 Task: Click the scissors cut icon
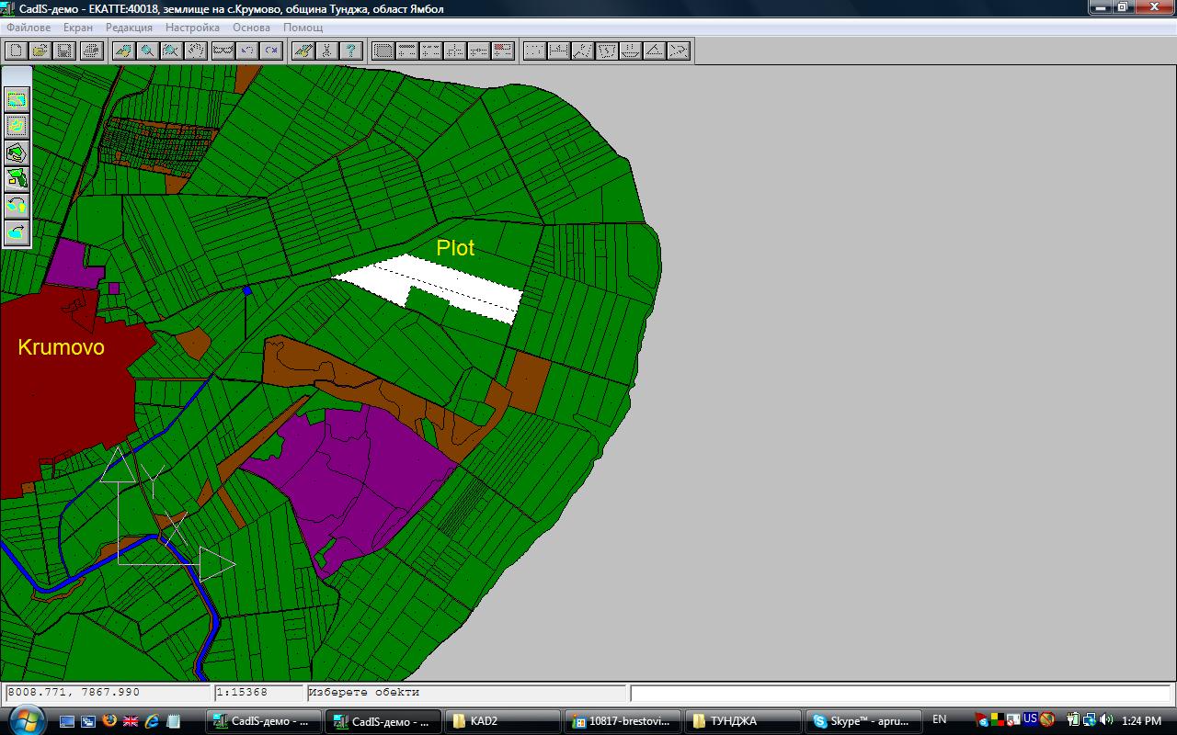[x=326, y=51]
